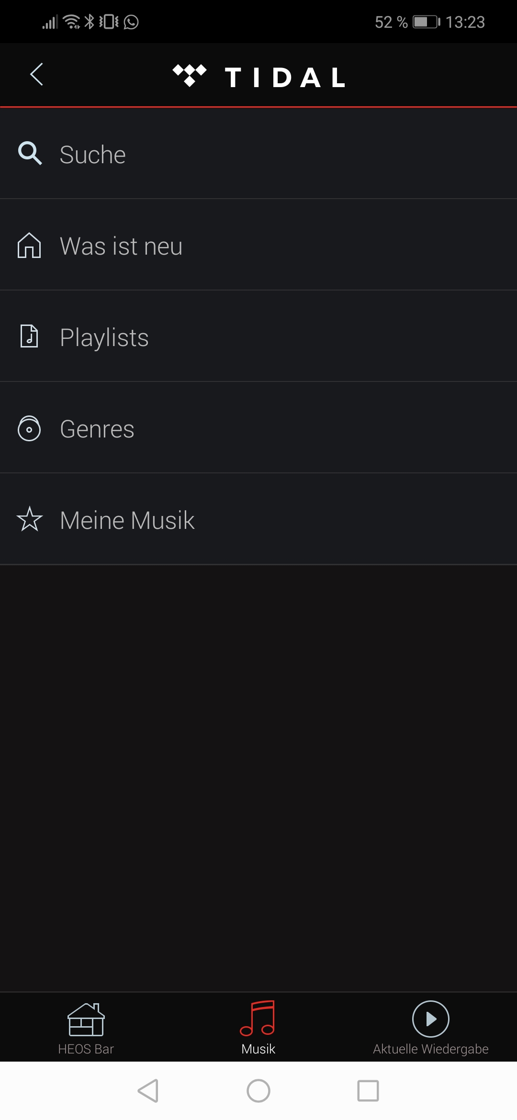Viewport: 517px width, 1120px height.
Task: Switch to the Aktuelle Wiedergabe tab
Action: tap(431, 1028)
